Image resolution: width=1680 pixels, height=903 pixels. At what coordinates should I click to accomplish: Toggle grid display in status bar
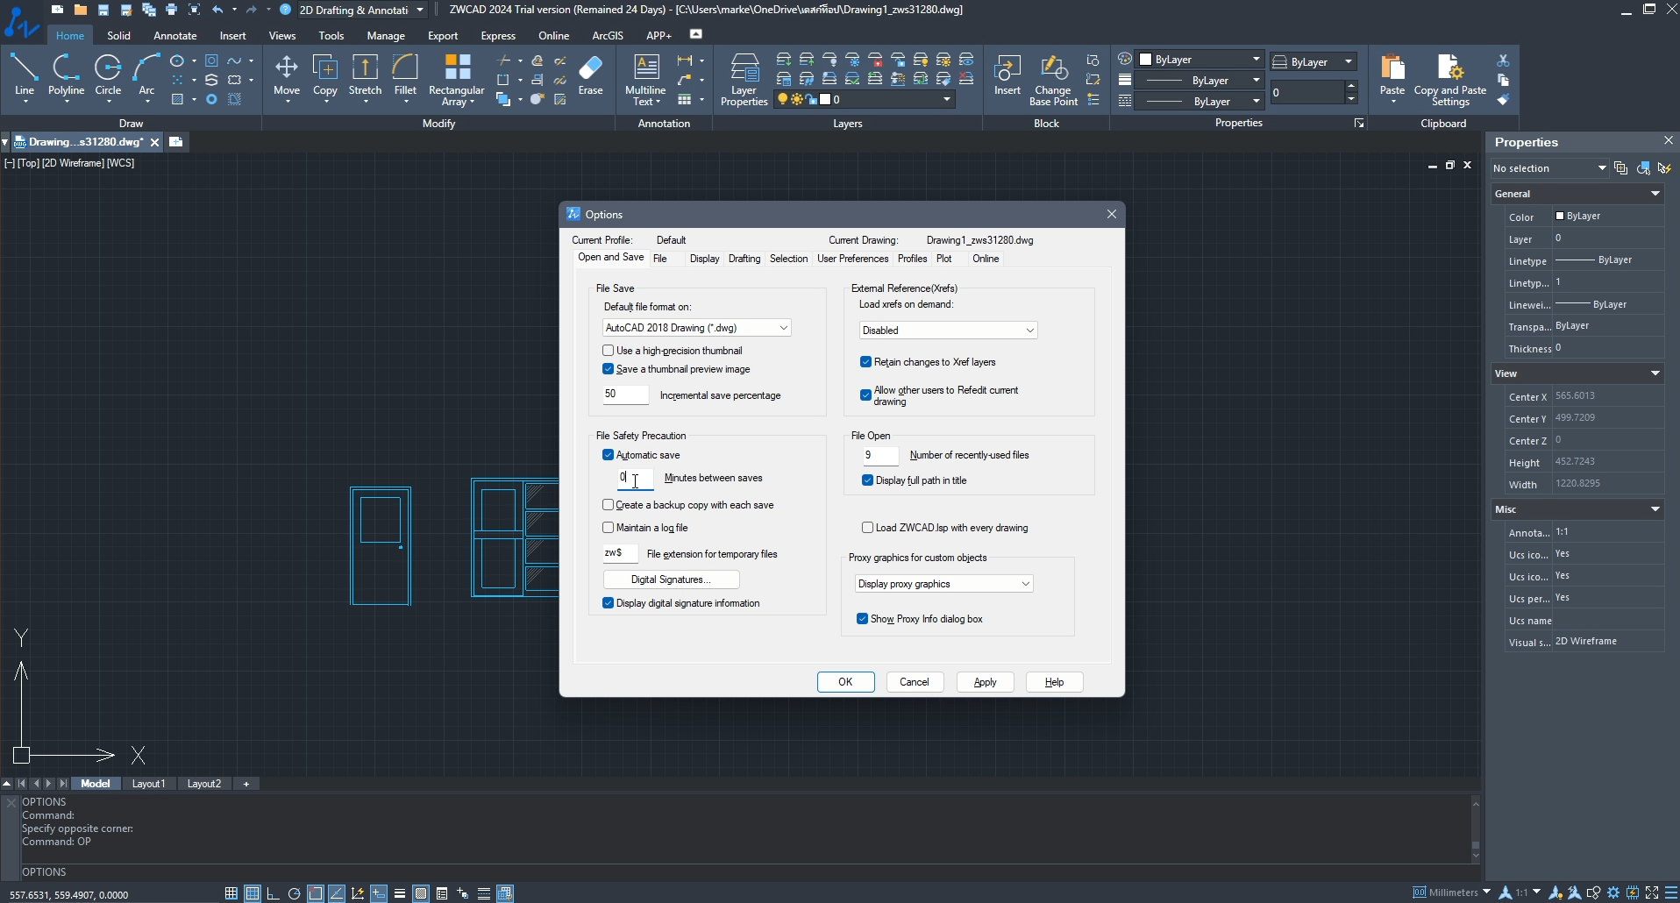coord(253,893)
